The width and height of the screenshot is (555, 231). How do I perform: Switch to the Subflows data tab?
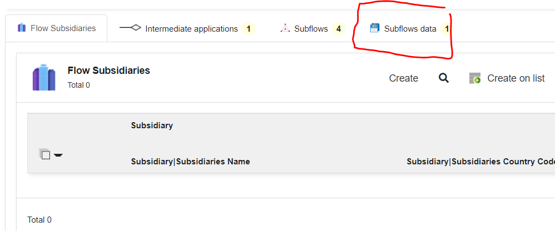(x=409, y=29)
